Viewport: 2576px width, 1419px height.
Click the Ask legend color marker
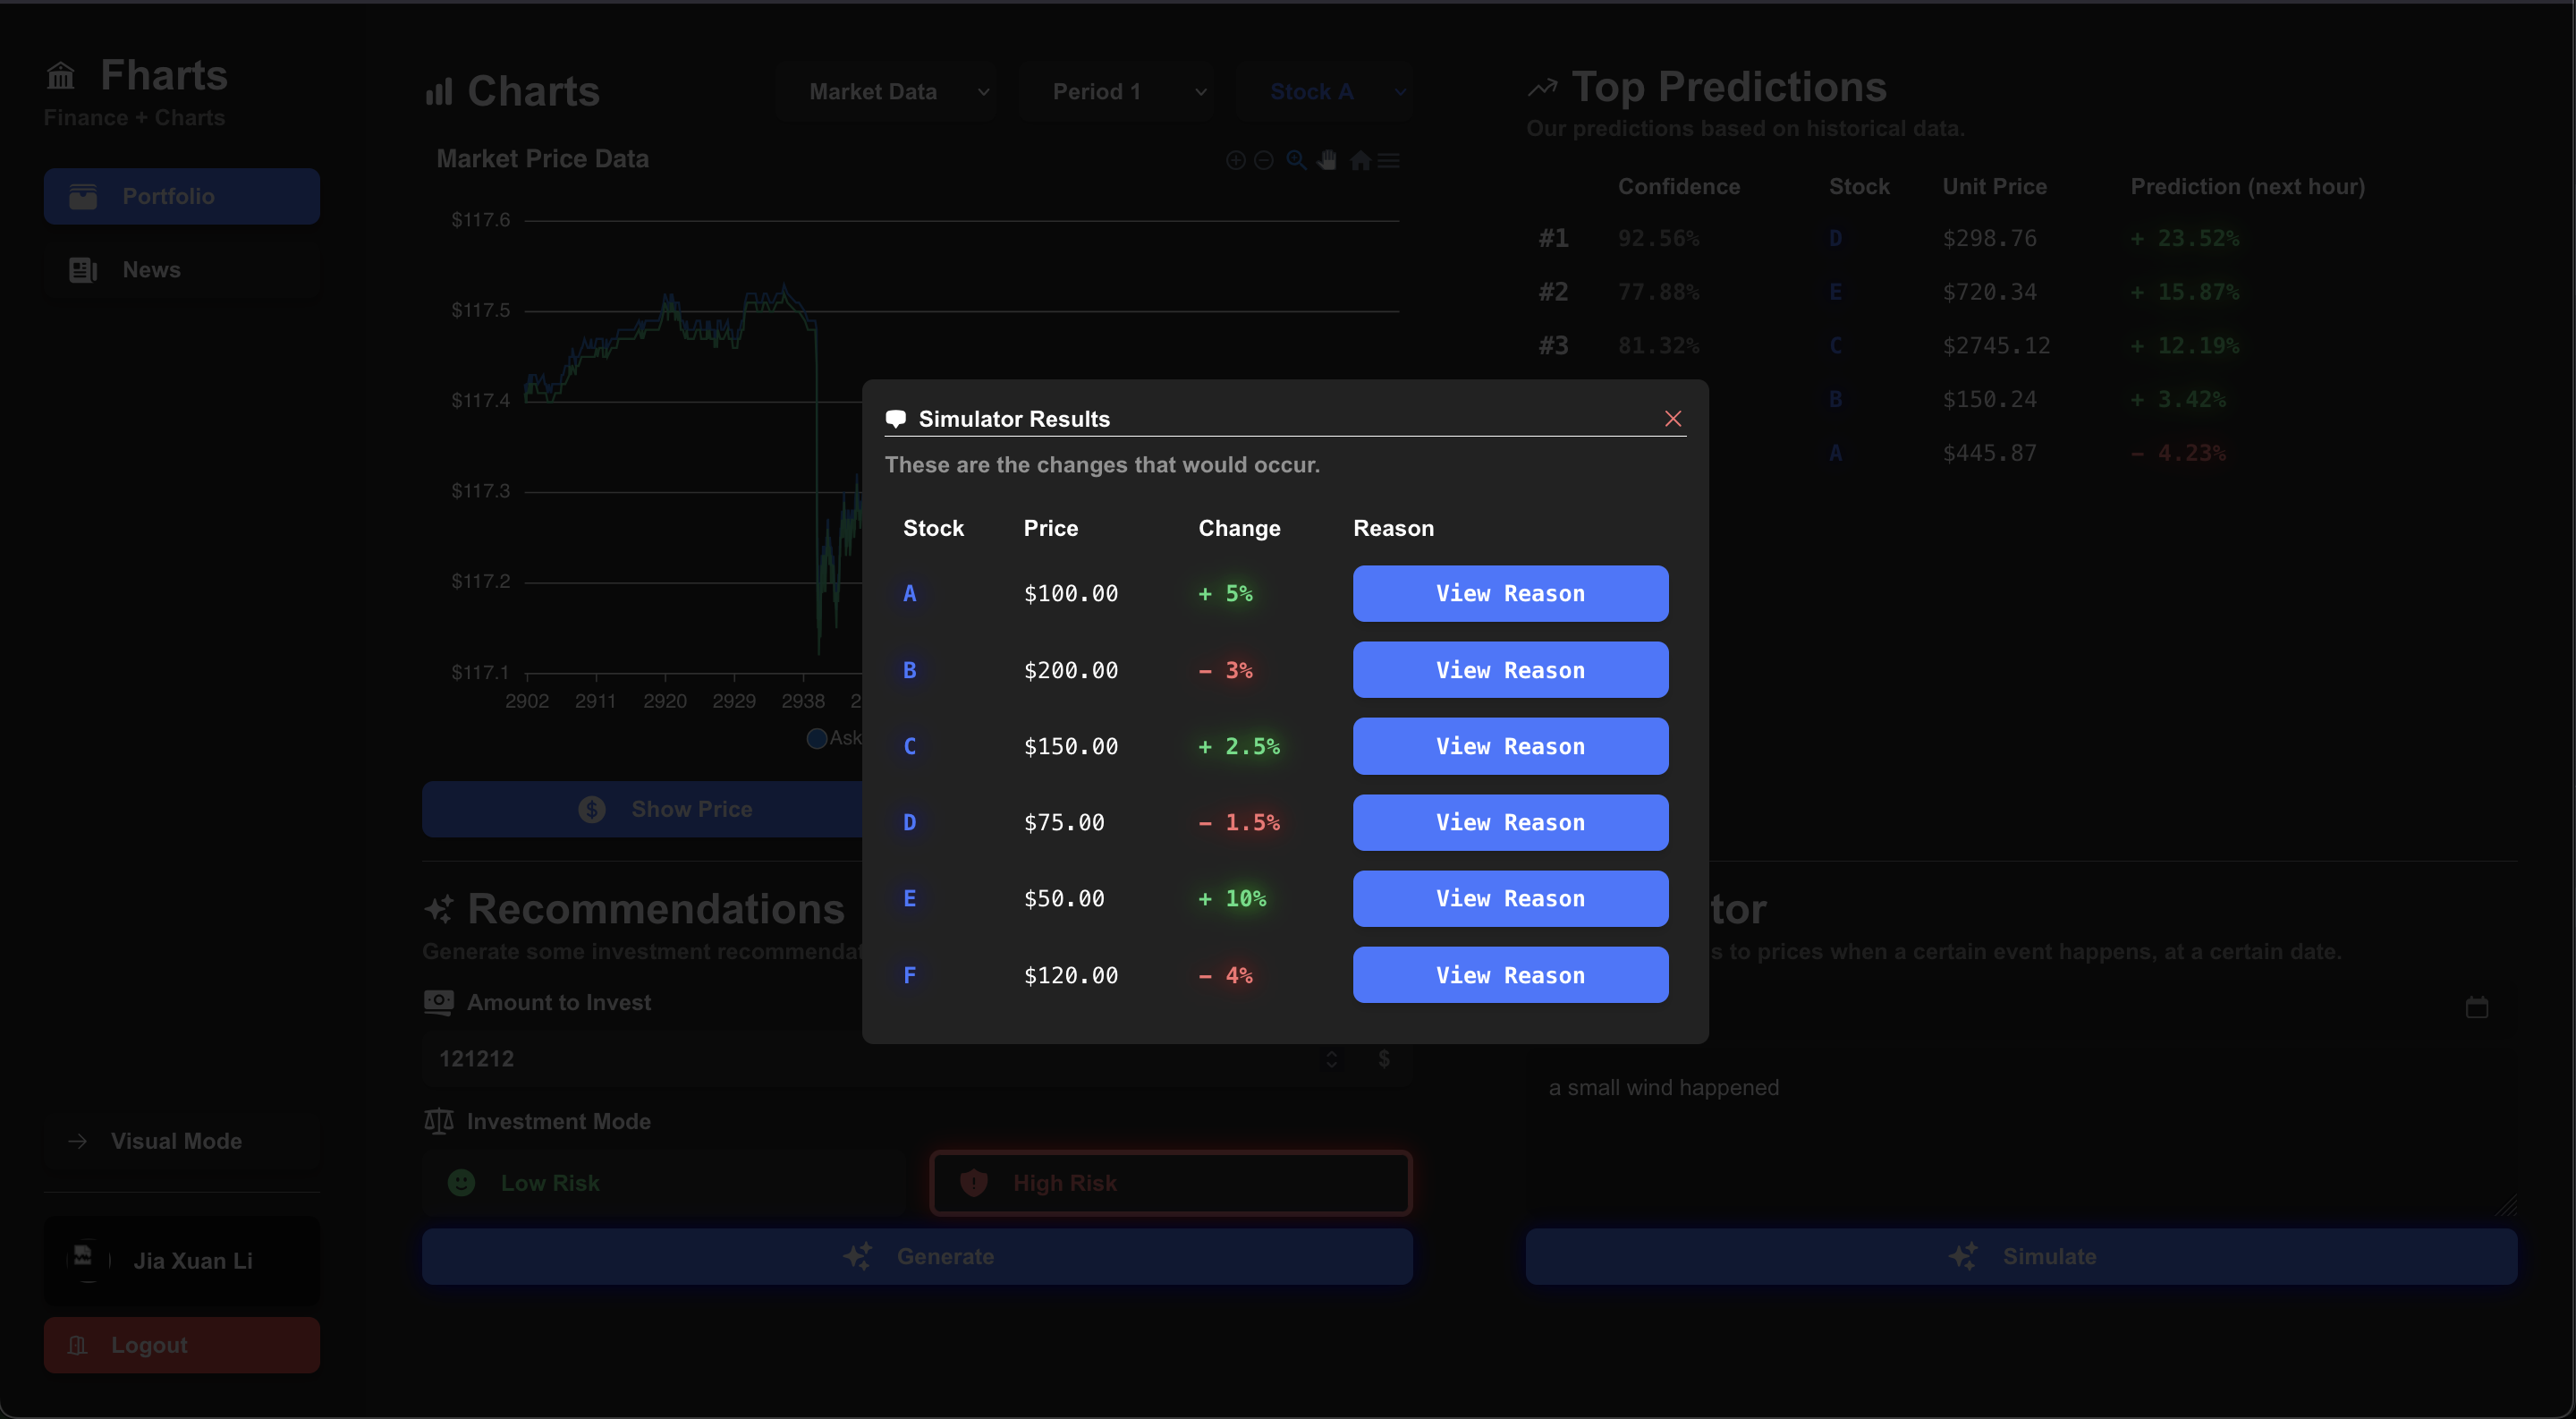[x=817, y=738]
